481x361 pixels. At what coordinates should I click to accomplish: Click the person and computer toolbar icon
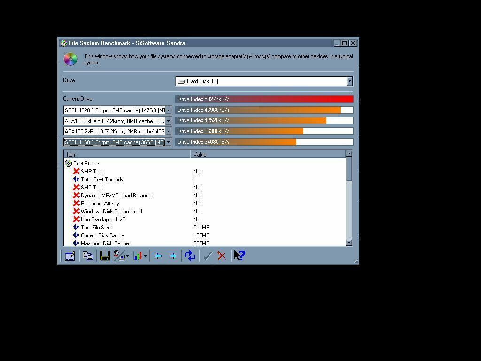[119, 256]
